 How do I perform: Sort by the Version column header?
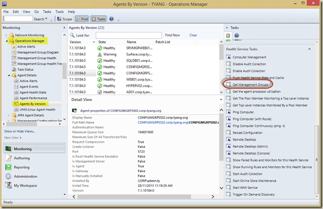[82, 42]
